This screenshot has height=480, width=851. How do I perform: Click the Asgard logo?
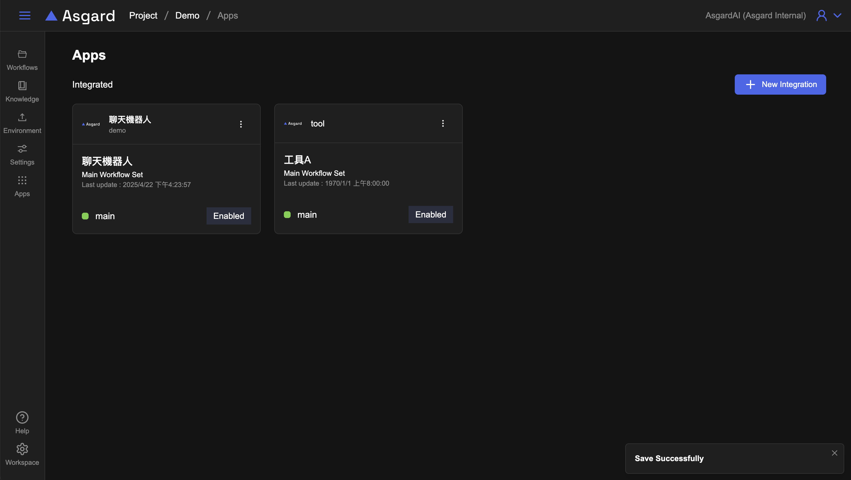pos(80,15)
